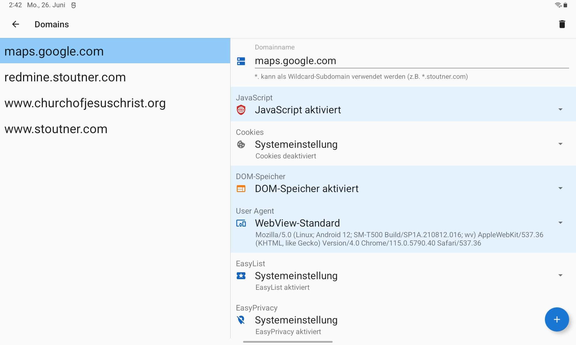The height and width of the screenshot is (345, 576).
Task: Click the EasyPrivacy crossed-pin icon
Action: tap(241, 320)
